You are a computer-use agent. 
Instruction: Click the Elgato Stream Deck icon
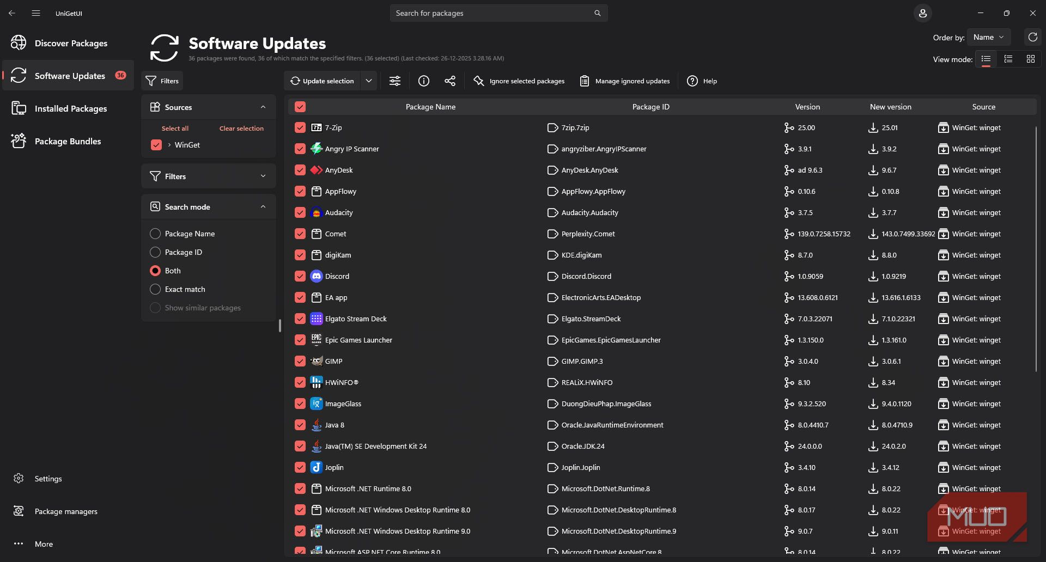click(317, 319)
